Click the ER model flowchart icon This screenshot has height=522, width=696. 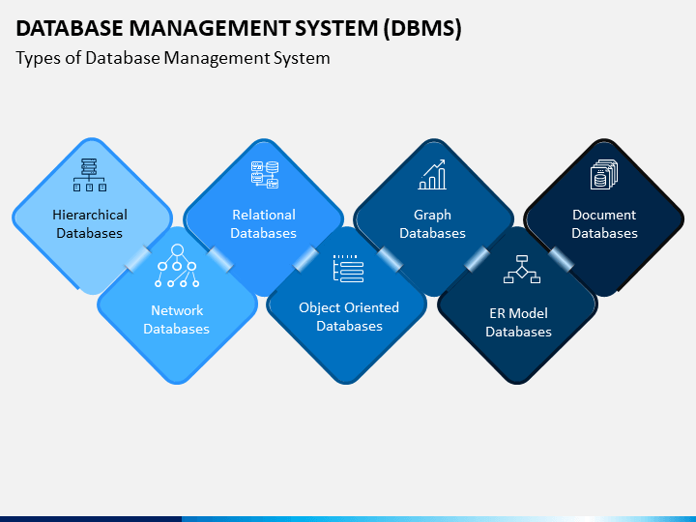click(522, 269)
